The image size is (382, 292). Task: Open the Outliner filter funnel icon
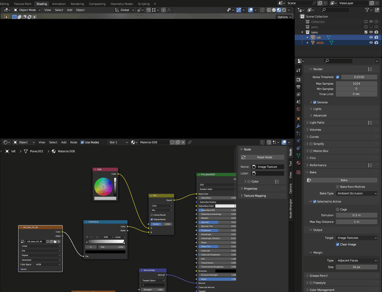(367, 10)
